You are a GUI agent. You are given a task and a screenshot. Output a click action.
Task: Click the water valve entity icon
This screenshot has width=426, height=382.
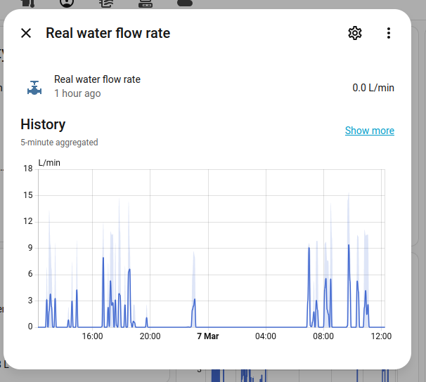click(x=34, y=87)
